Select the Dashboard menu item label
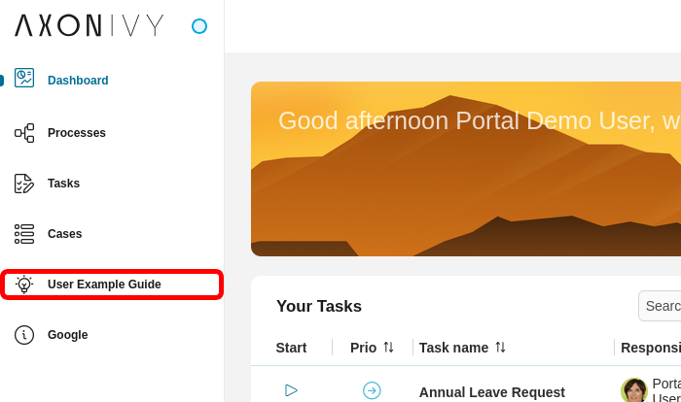Viewport: 681px width, 402px height. 78,81
